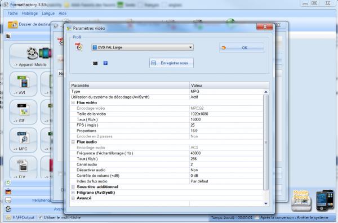Click the scroll down arrow of parameter list
Screen dimensions: 338x223
266,203
